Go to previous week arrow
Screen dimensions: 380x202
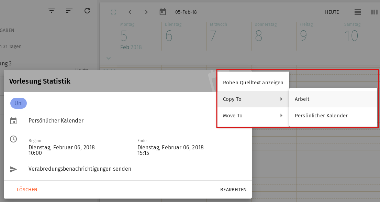(130, 12)
